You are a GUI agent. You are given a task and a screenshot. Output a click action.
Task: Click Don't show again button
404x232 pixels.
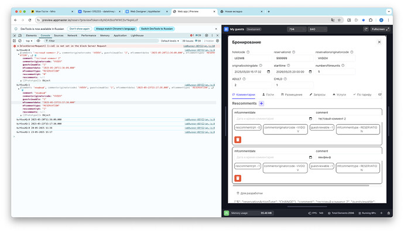pyautogui.click(x=80, y=29)
